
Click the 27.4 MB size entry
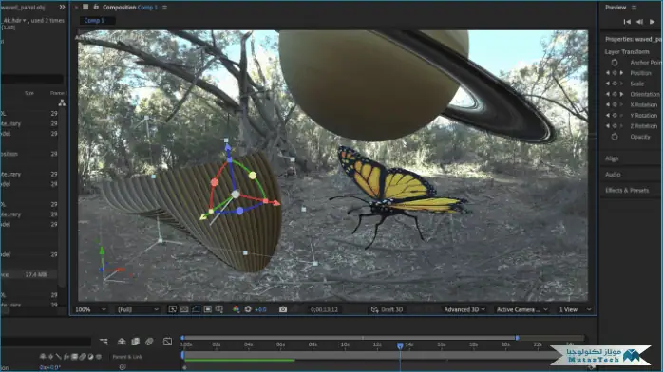click(36, 274)
